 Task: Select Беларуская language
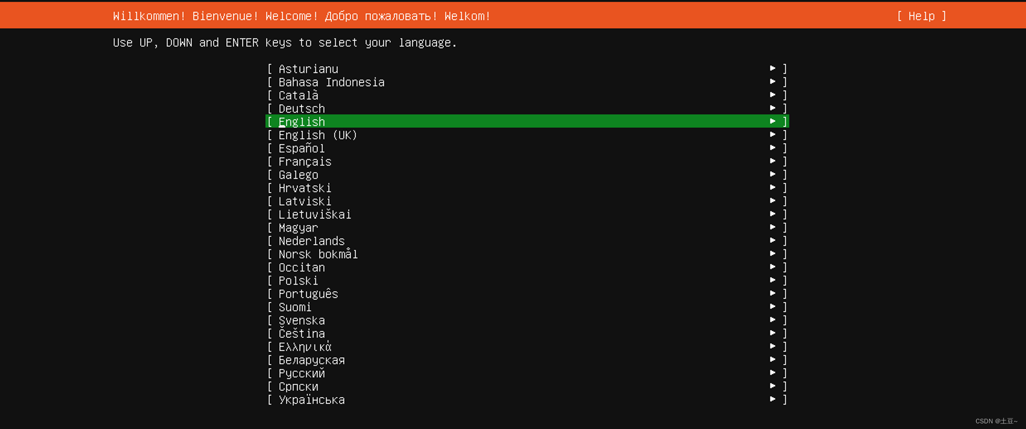coord(527,360)
